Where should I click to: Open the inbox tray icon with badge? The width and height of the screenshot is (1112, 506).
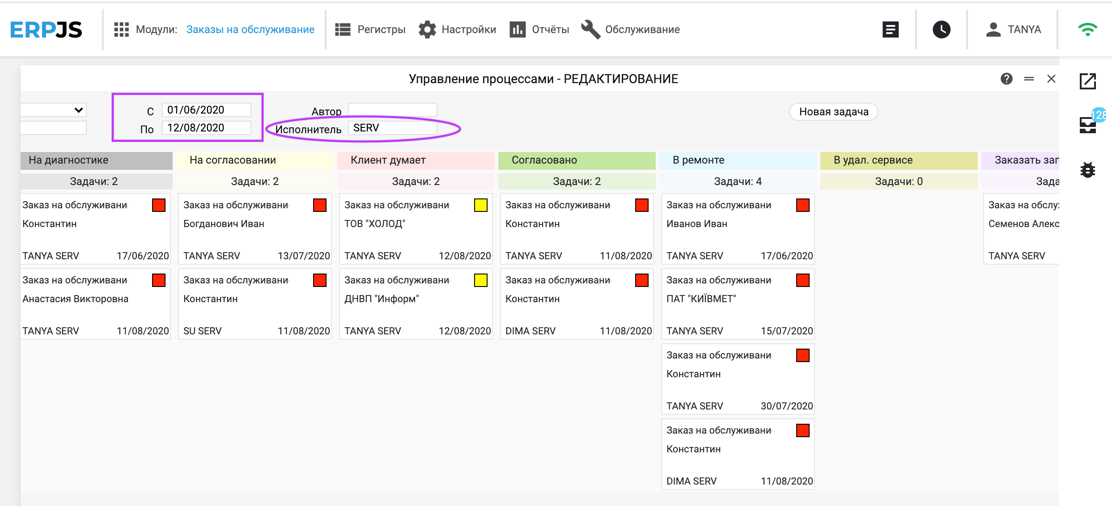coord(1087,125)
